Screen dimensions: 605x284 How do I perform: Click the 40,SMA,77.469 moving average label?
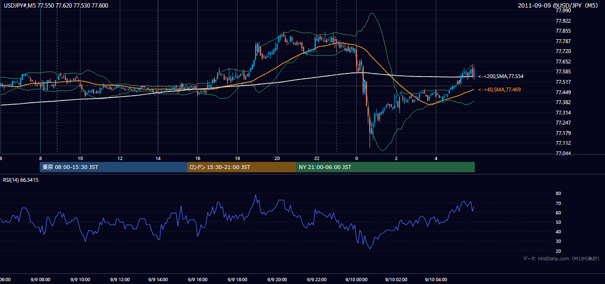point(499,89)
